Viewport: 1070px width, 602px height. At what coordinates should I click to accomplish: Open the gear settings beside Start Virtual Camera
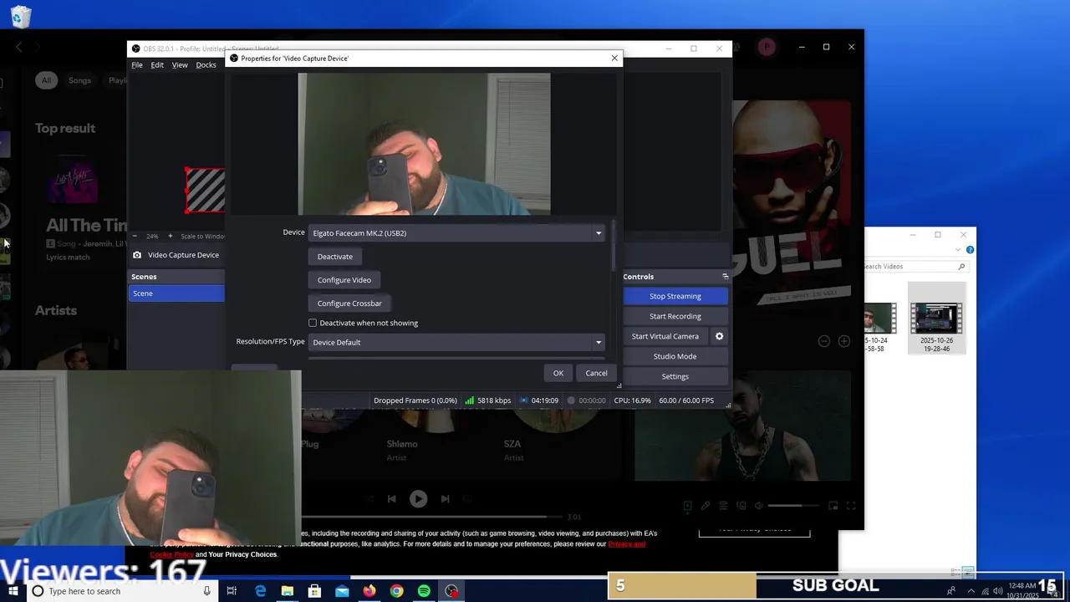pyautogui.click(x=719, y=336)
